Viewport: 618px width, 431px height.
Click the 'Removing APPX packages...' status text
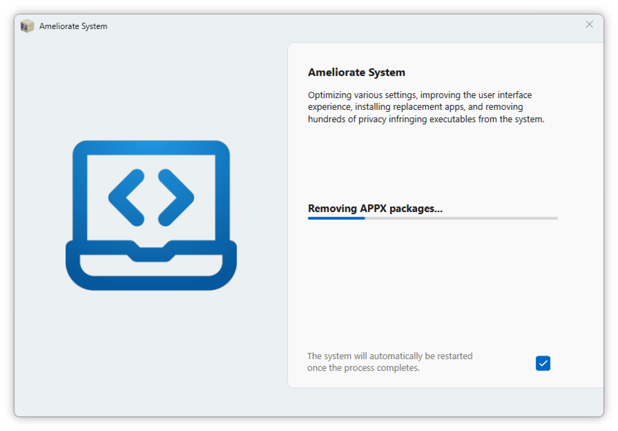pos(375,209)
